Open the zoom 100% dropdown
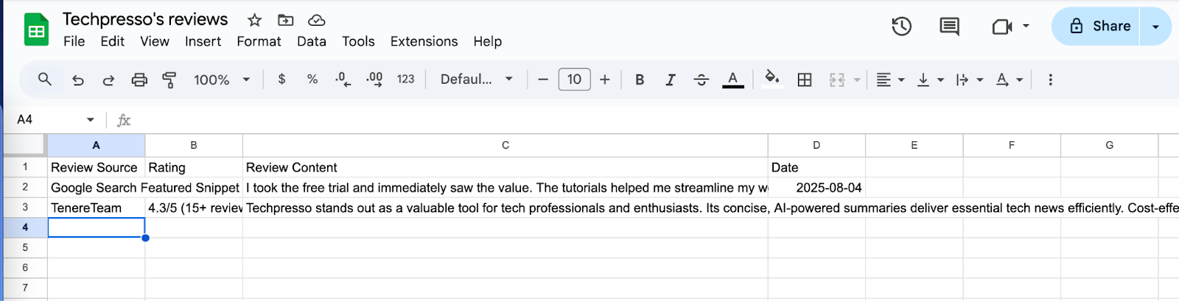 (x=222, y=79)
